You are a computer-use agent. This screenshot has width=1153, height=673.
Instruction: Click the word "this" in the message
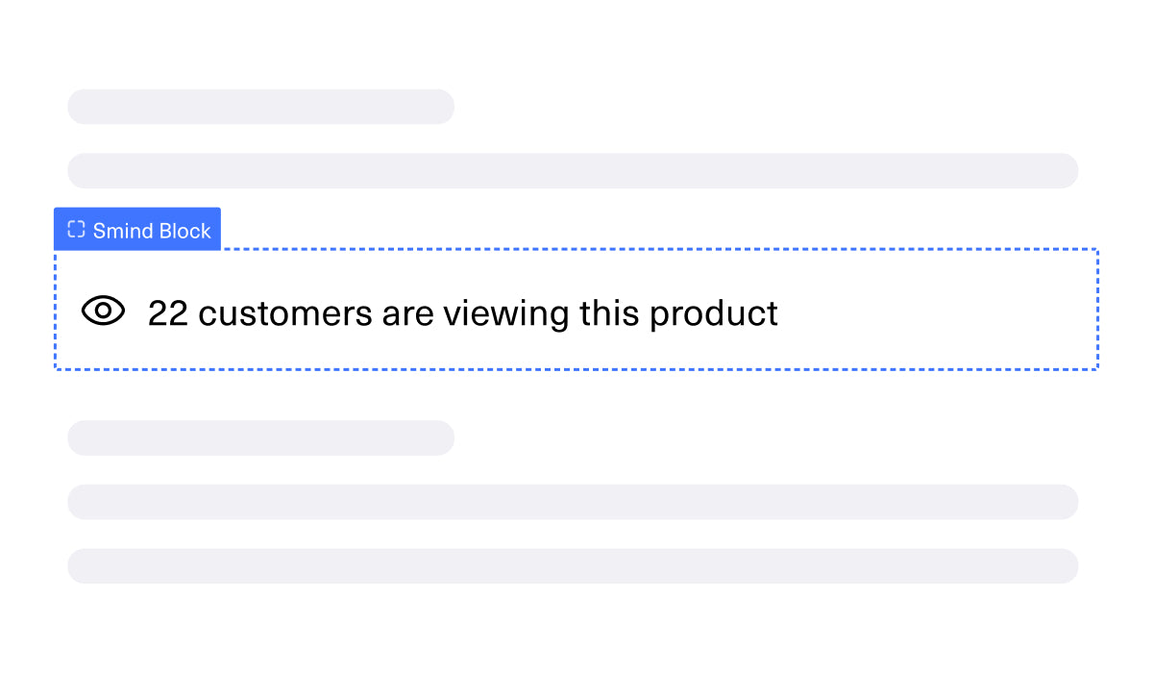click(x=610, y=312)
